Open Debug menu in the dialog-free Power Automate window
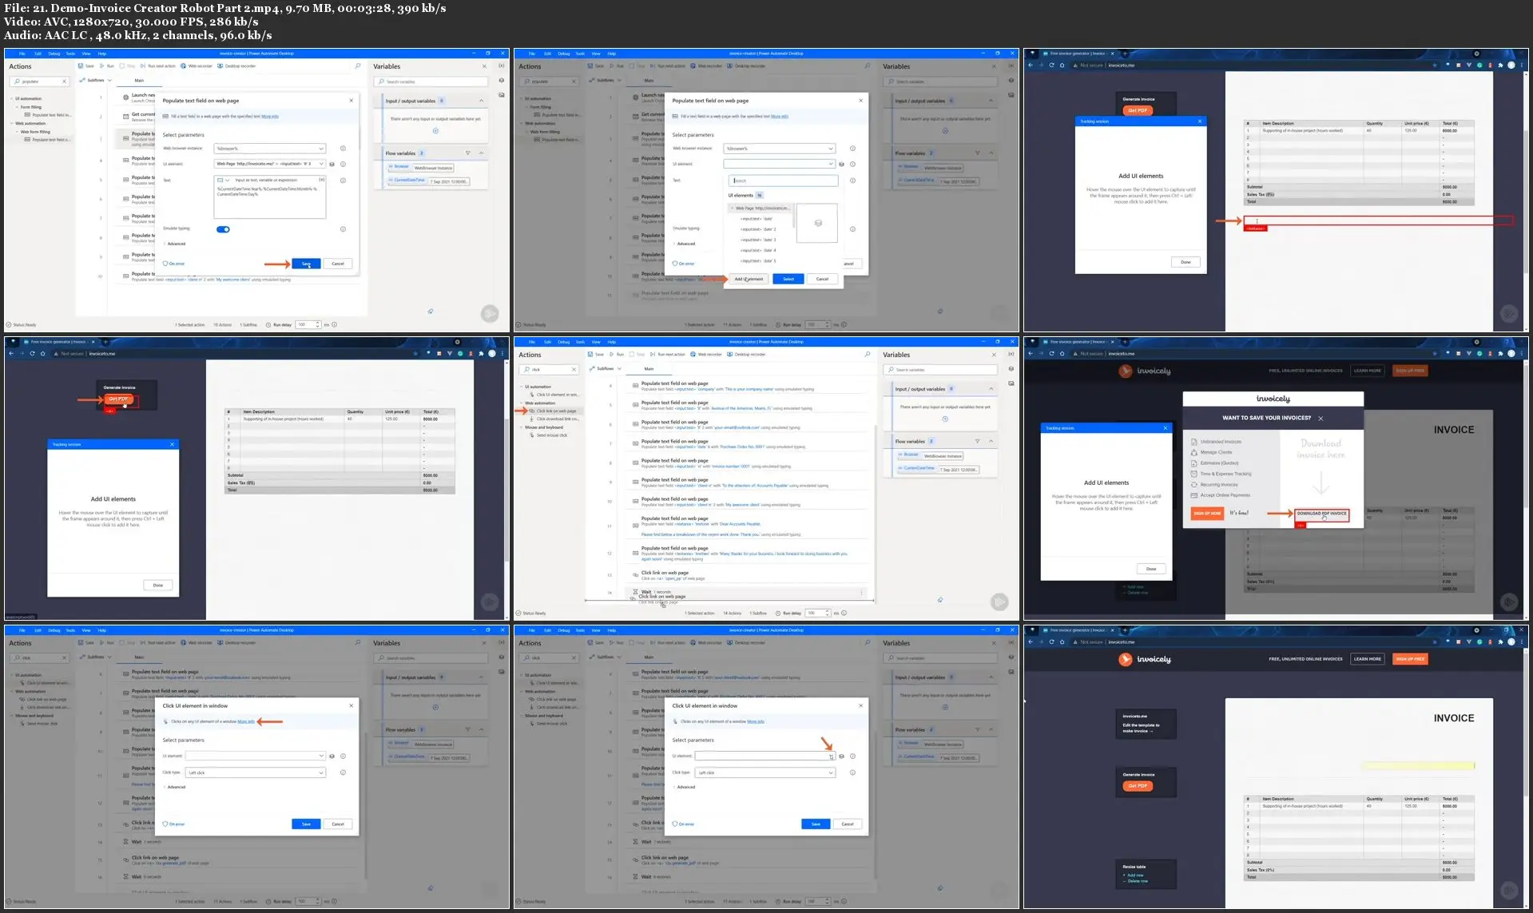This screenshot has width=1533, height=913. coord(563,342)
